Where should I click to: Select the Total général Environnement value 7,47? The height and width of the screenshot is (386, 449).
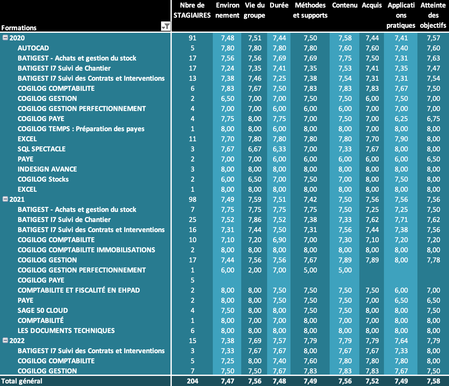pyautogui.click(x=228, y=381)
